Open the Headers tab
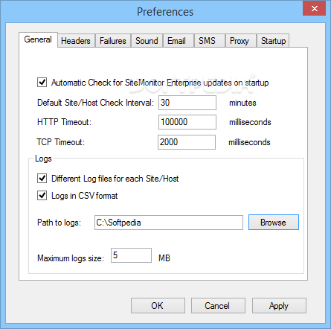 pos(76,41)
